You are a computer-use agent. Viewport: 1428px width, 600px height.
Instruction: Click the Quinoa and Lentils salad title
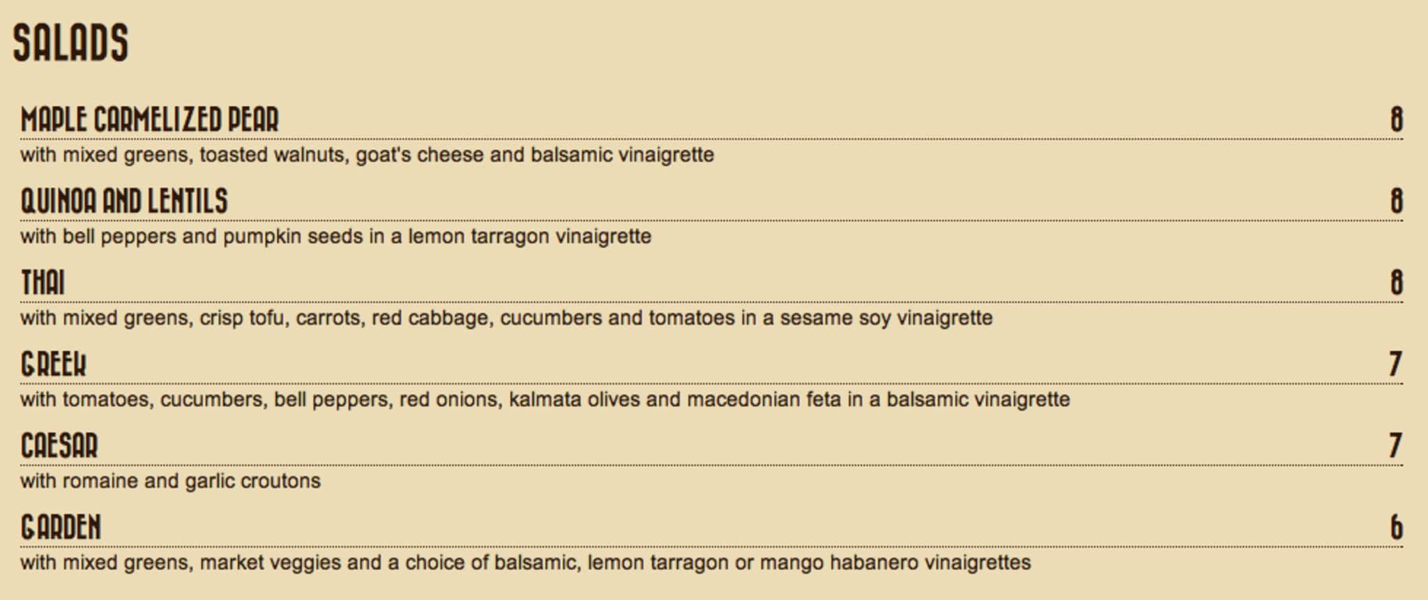124,201
